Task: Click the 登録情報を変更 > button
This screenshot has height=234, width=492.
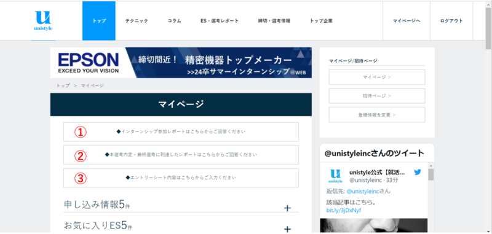Action: 377,115
